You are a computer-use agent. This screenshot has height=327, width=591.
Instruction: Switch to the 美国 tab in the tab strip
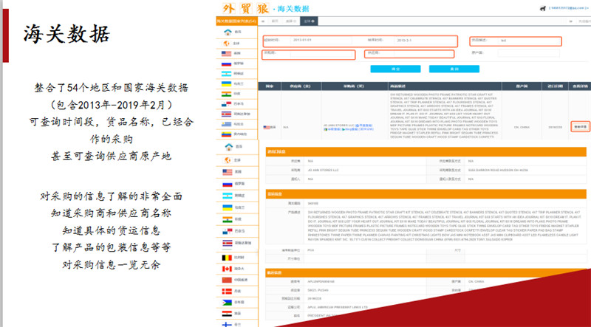(x=290, y=21)
